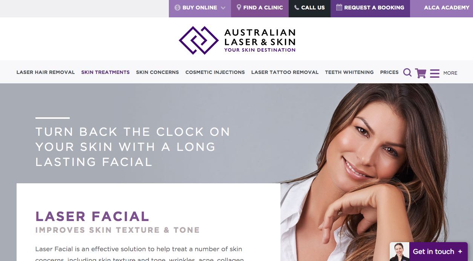Expand the Buy Online dropdown chevron
The height and width of the screenshot is (261, 473).
pos(223,8)
